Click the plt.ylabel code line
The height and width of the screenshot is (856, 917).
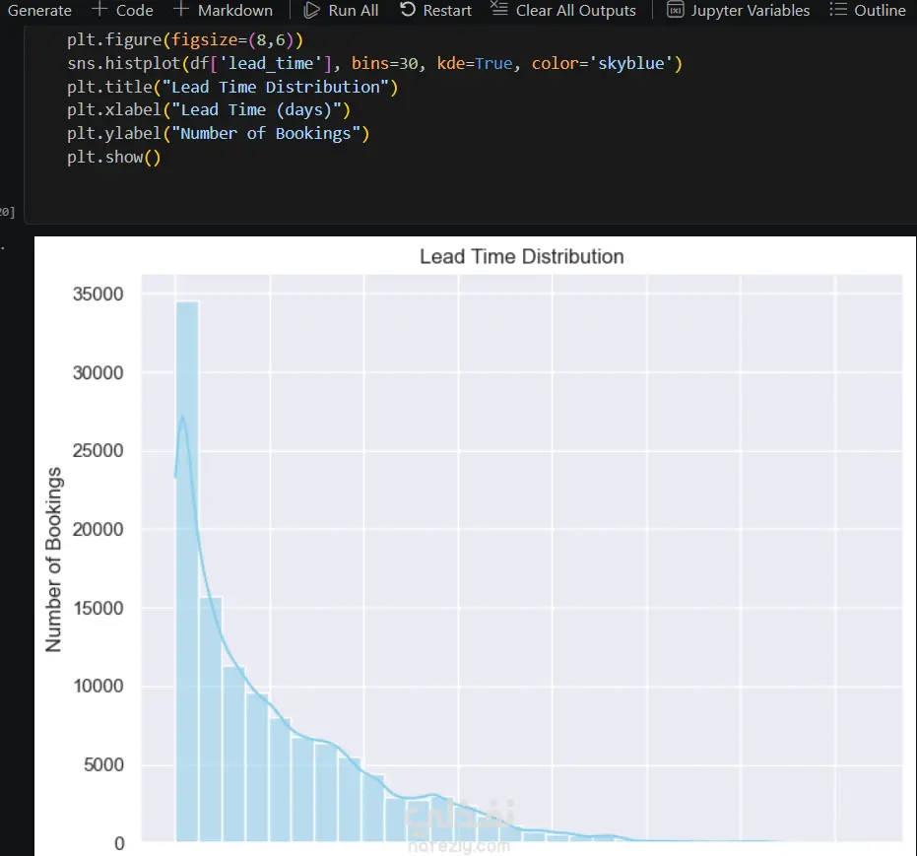tap(218, 133)
